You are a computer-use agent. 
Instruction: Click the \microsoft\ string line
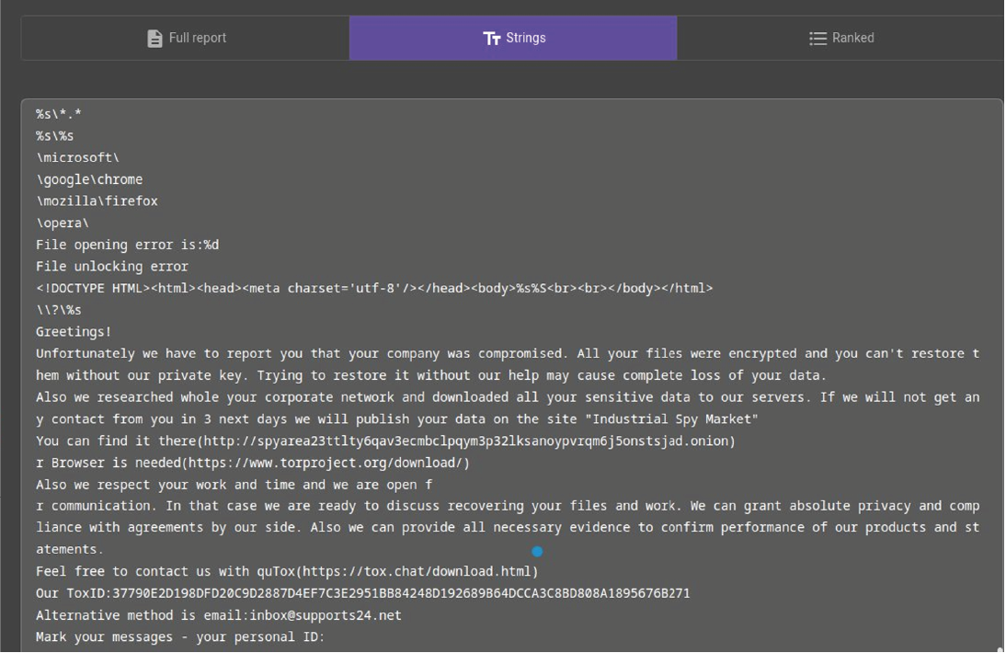coord(77,158)
